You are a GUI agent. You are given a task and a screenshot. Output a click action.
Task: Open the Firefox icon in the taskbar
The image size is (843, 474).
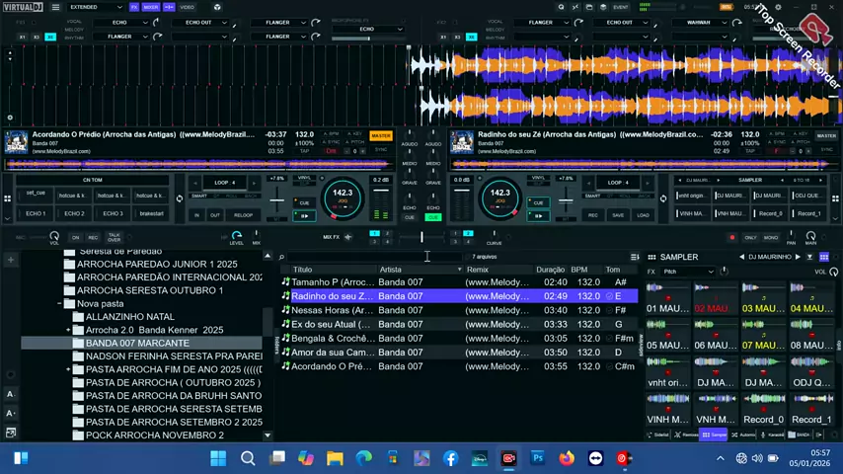coord(567,458)
